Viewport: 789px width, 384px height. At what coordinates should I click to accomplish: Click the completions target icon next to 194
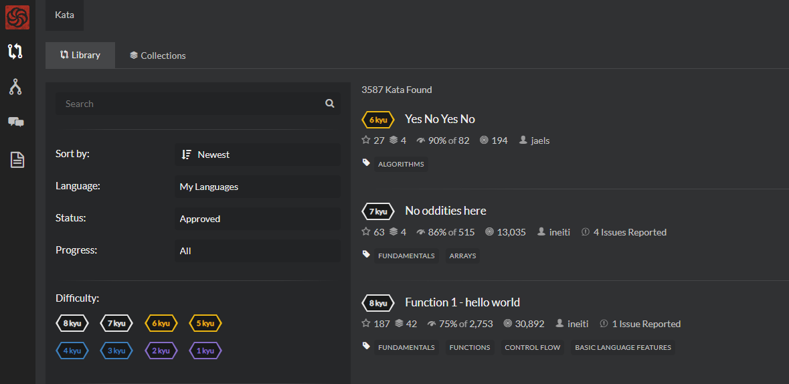(484, 140)
